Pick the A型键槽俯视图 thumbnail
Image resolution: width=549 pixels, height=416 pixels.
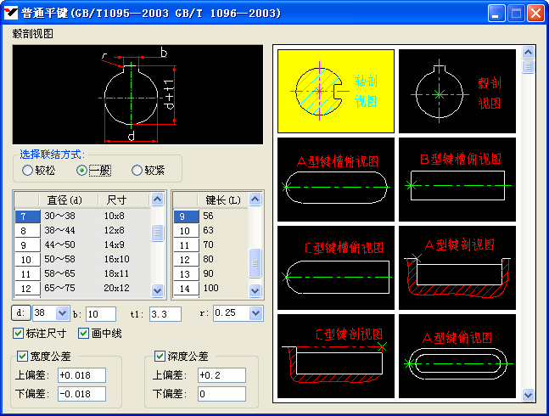336,179
